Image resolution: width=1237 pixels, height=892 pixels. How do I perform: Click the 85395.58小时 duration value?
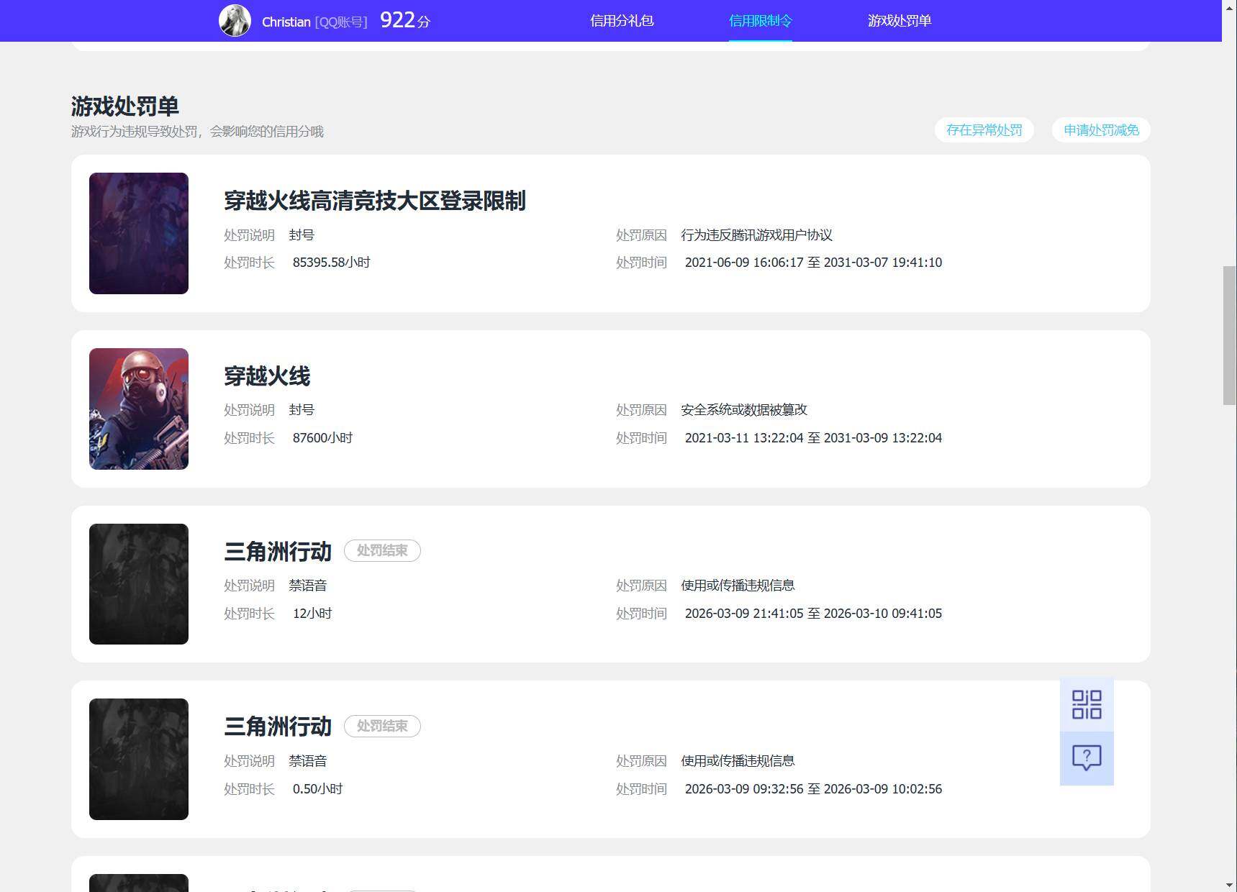pos(331,263)
